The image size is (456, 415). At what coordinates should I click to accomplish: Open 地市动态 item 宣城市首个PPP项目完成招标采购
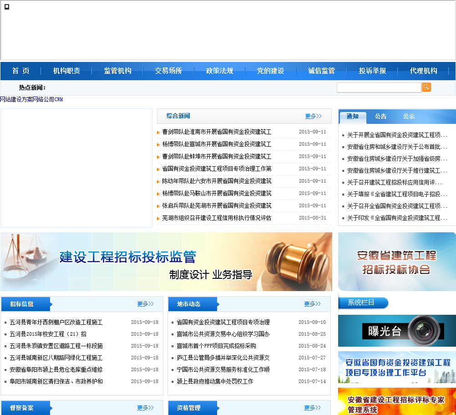(216, 346)
